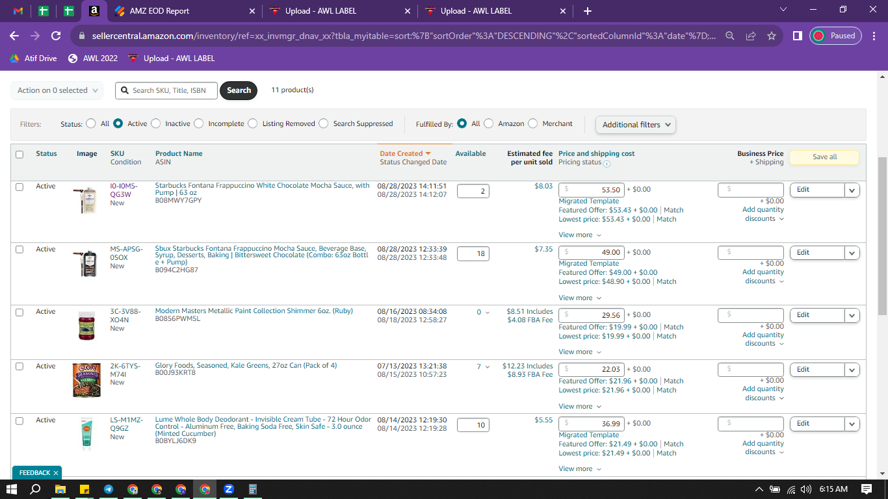This screenshot has width=888, height=499.
Task: Open Sticky Notes from the taskbar
Action: (84, 489)
